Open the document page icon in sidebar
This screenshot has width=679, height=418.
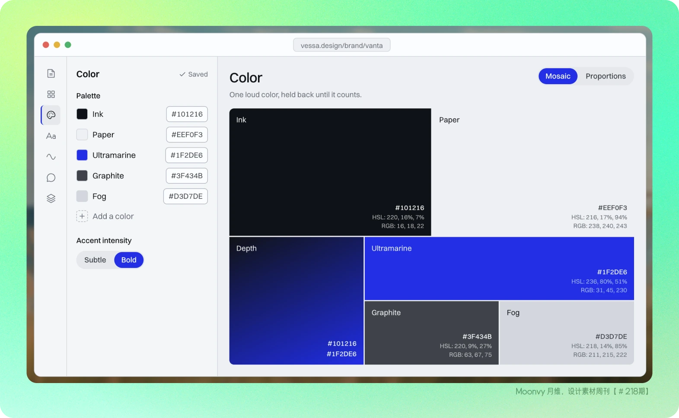(51, 73)
